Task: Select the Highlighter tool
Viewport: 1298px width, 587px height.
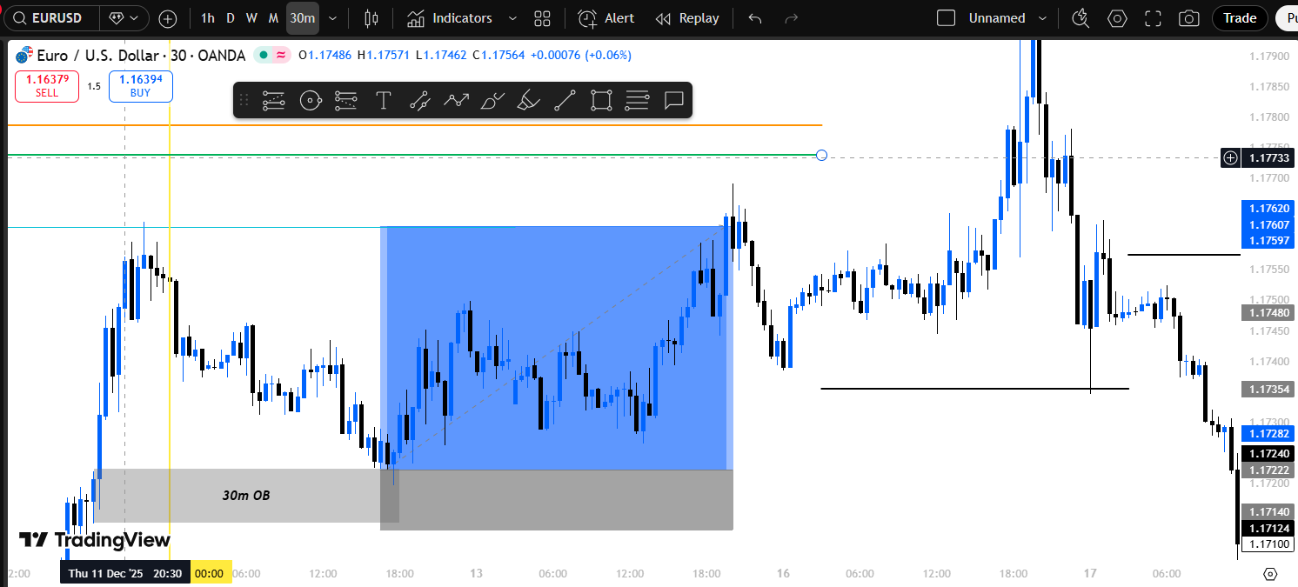Action: tap(528, 100)
